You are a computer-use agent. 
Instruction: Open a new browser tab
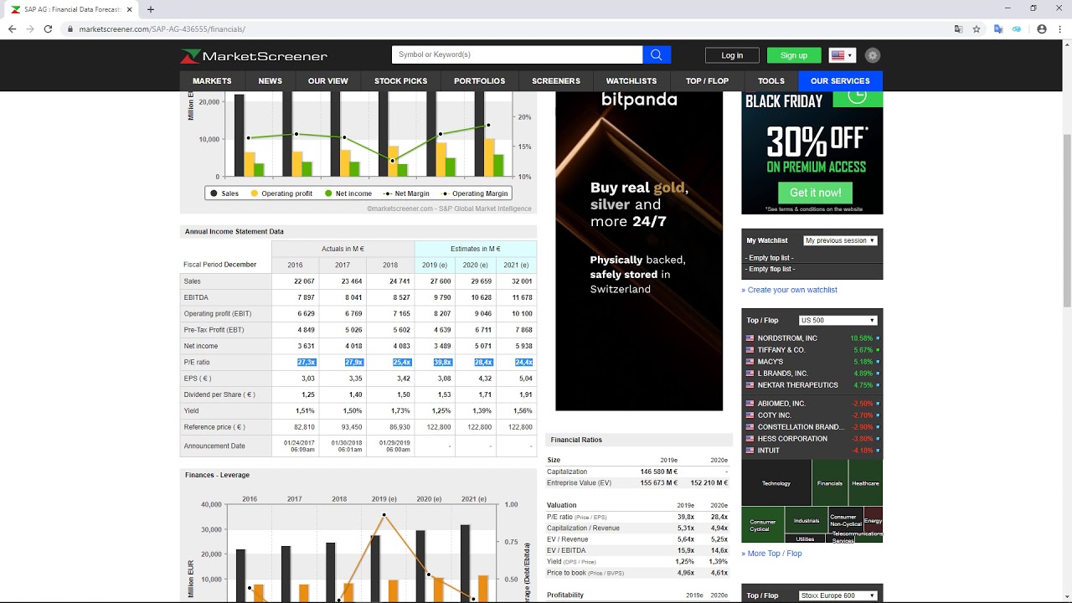click(x=151, y=9)
